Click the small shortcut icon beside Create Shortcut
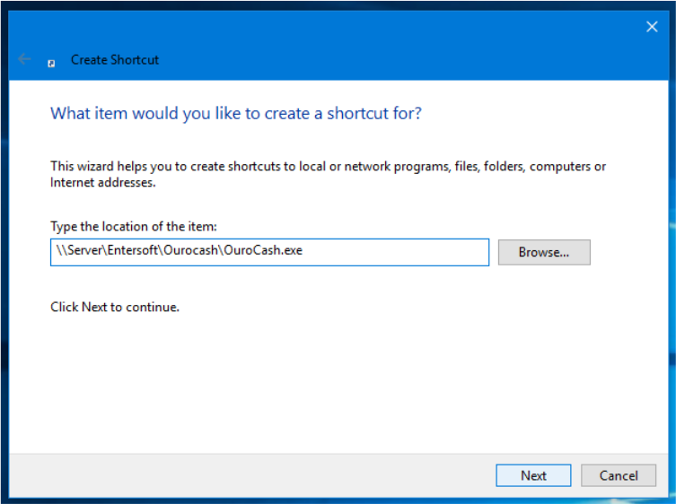Screen dimensions: 676x504 (x=51, y=64)
